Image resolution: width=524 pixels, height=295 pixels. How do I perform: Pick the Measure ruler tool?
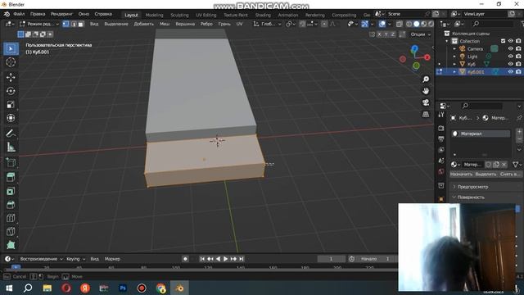(11, 147)
